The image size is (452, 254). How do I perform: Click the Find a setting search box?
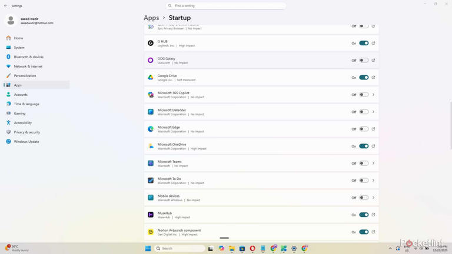click(226, 6)
